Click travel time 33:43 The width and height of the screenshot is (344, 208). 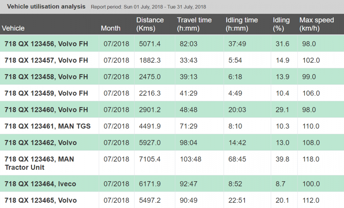click(189, 60)
